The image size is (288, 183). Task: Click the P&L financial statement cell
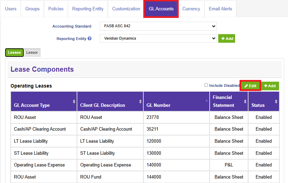pyautogui.click(x=229, y=165)
